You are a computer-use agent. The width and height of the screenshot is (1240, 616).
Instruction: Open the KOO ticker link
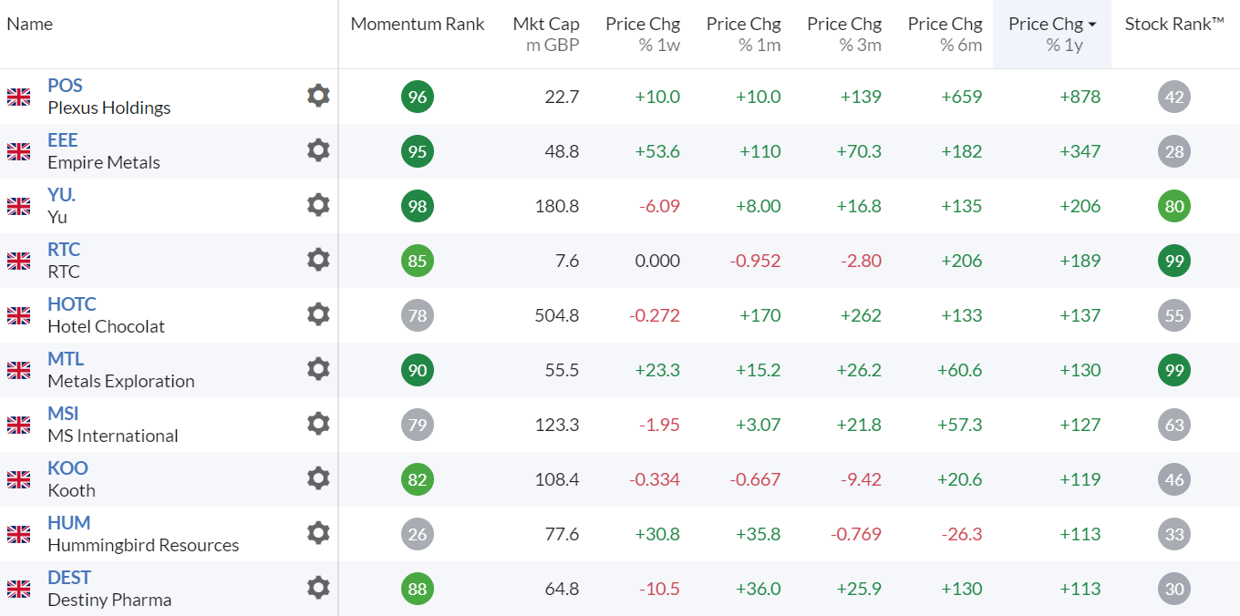[x=67, y=468]
